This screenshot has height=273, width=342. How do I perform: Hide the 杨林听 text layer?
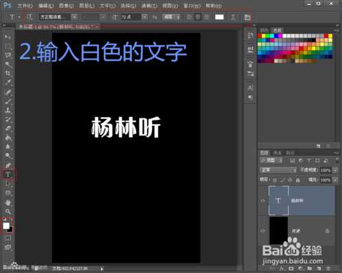[263, 200]
